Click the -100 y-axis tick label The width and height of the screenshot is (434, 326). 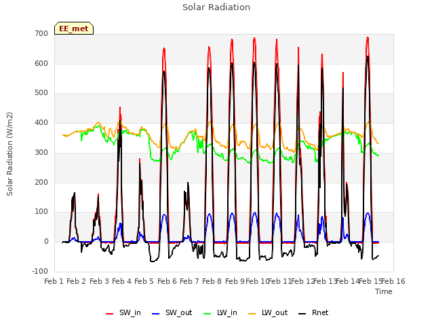tap(40, 271)
